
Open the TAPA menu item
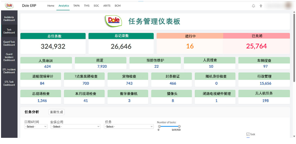pos(76,5)
